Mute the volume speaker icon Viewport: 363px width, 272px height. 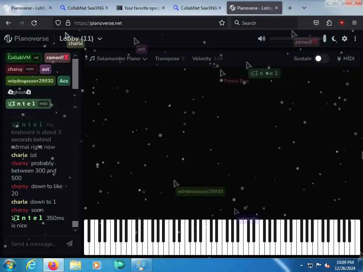tap(262, 39)
